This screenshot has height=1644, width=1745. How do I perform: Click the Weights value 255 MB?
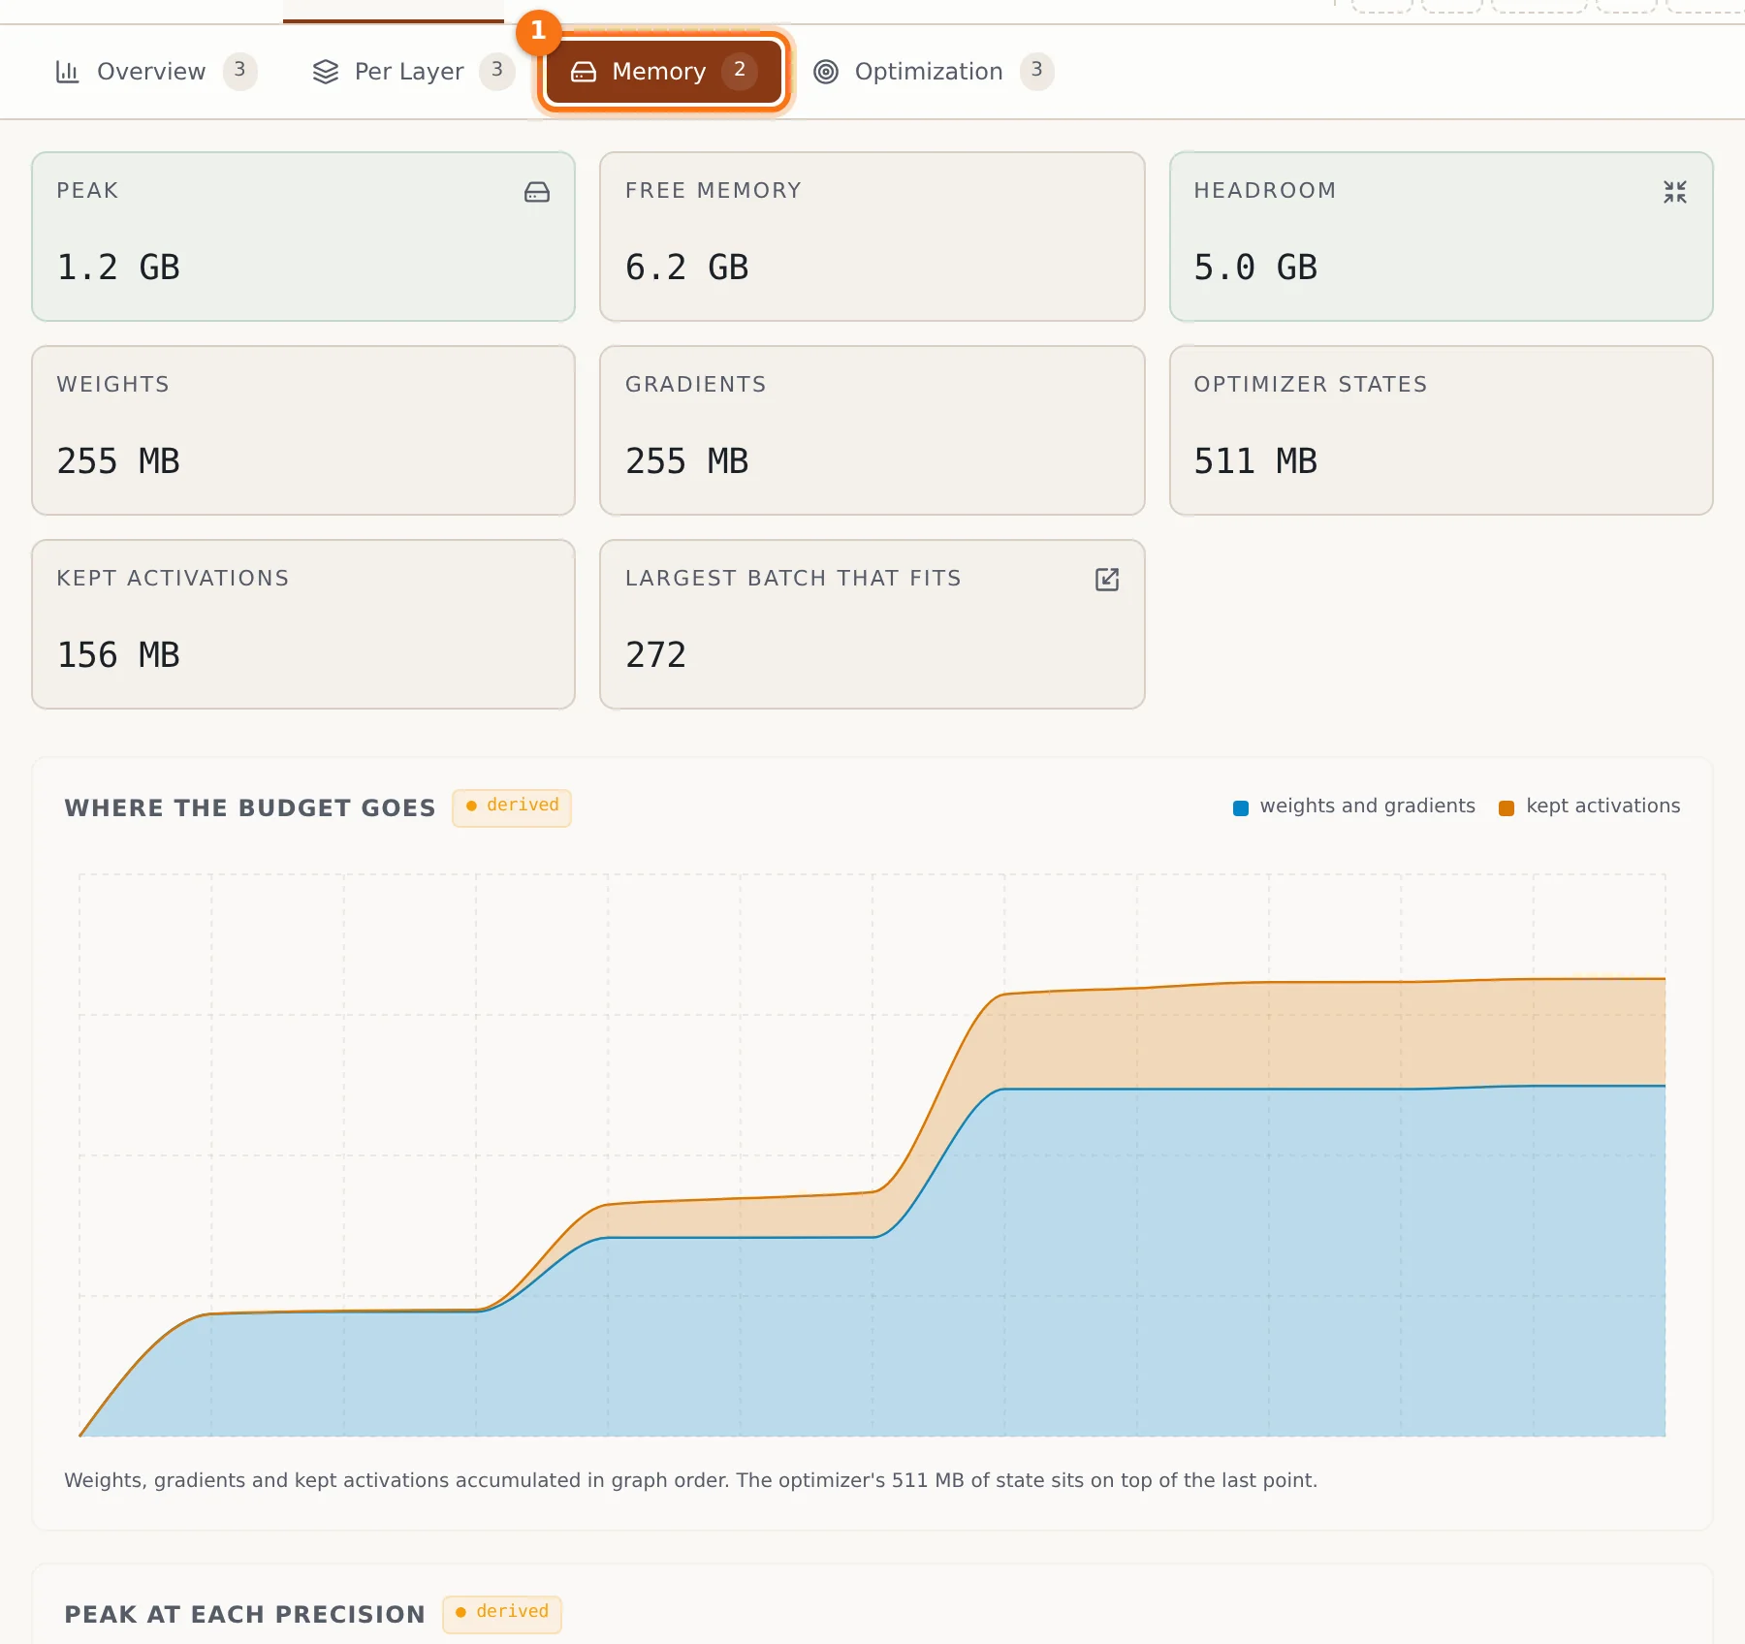(118, 461)
